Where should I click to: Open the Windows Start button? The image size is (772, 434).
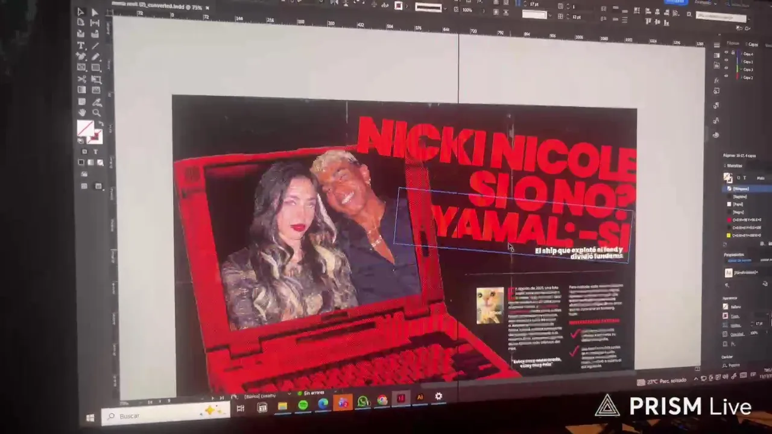[x=90, y=417]
